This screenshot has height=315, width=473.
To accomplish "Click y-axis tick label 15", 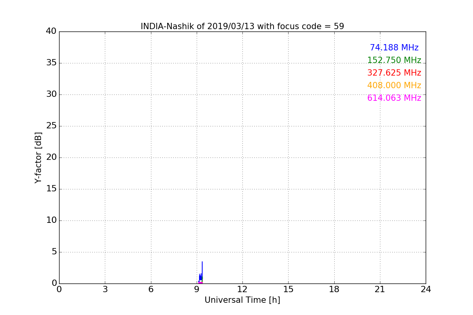I will pyautogui.click(x=51, y=189).
